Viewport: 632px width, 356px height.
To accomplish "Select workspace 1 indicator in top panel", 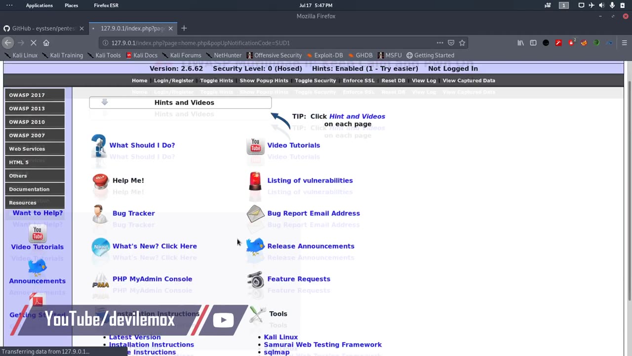I will (563, 5).
